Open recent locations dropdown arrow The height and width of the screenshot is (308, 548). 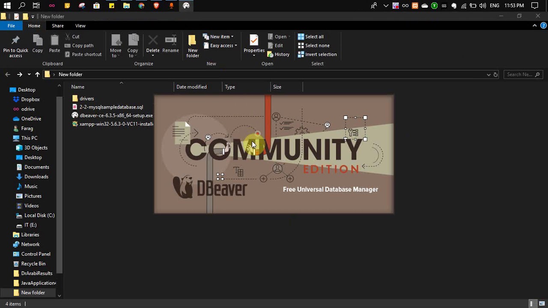[29, 74]
